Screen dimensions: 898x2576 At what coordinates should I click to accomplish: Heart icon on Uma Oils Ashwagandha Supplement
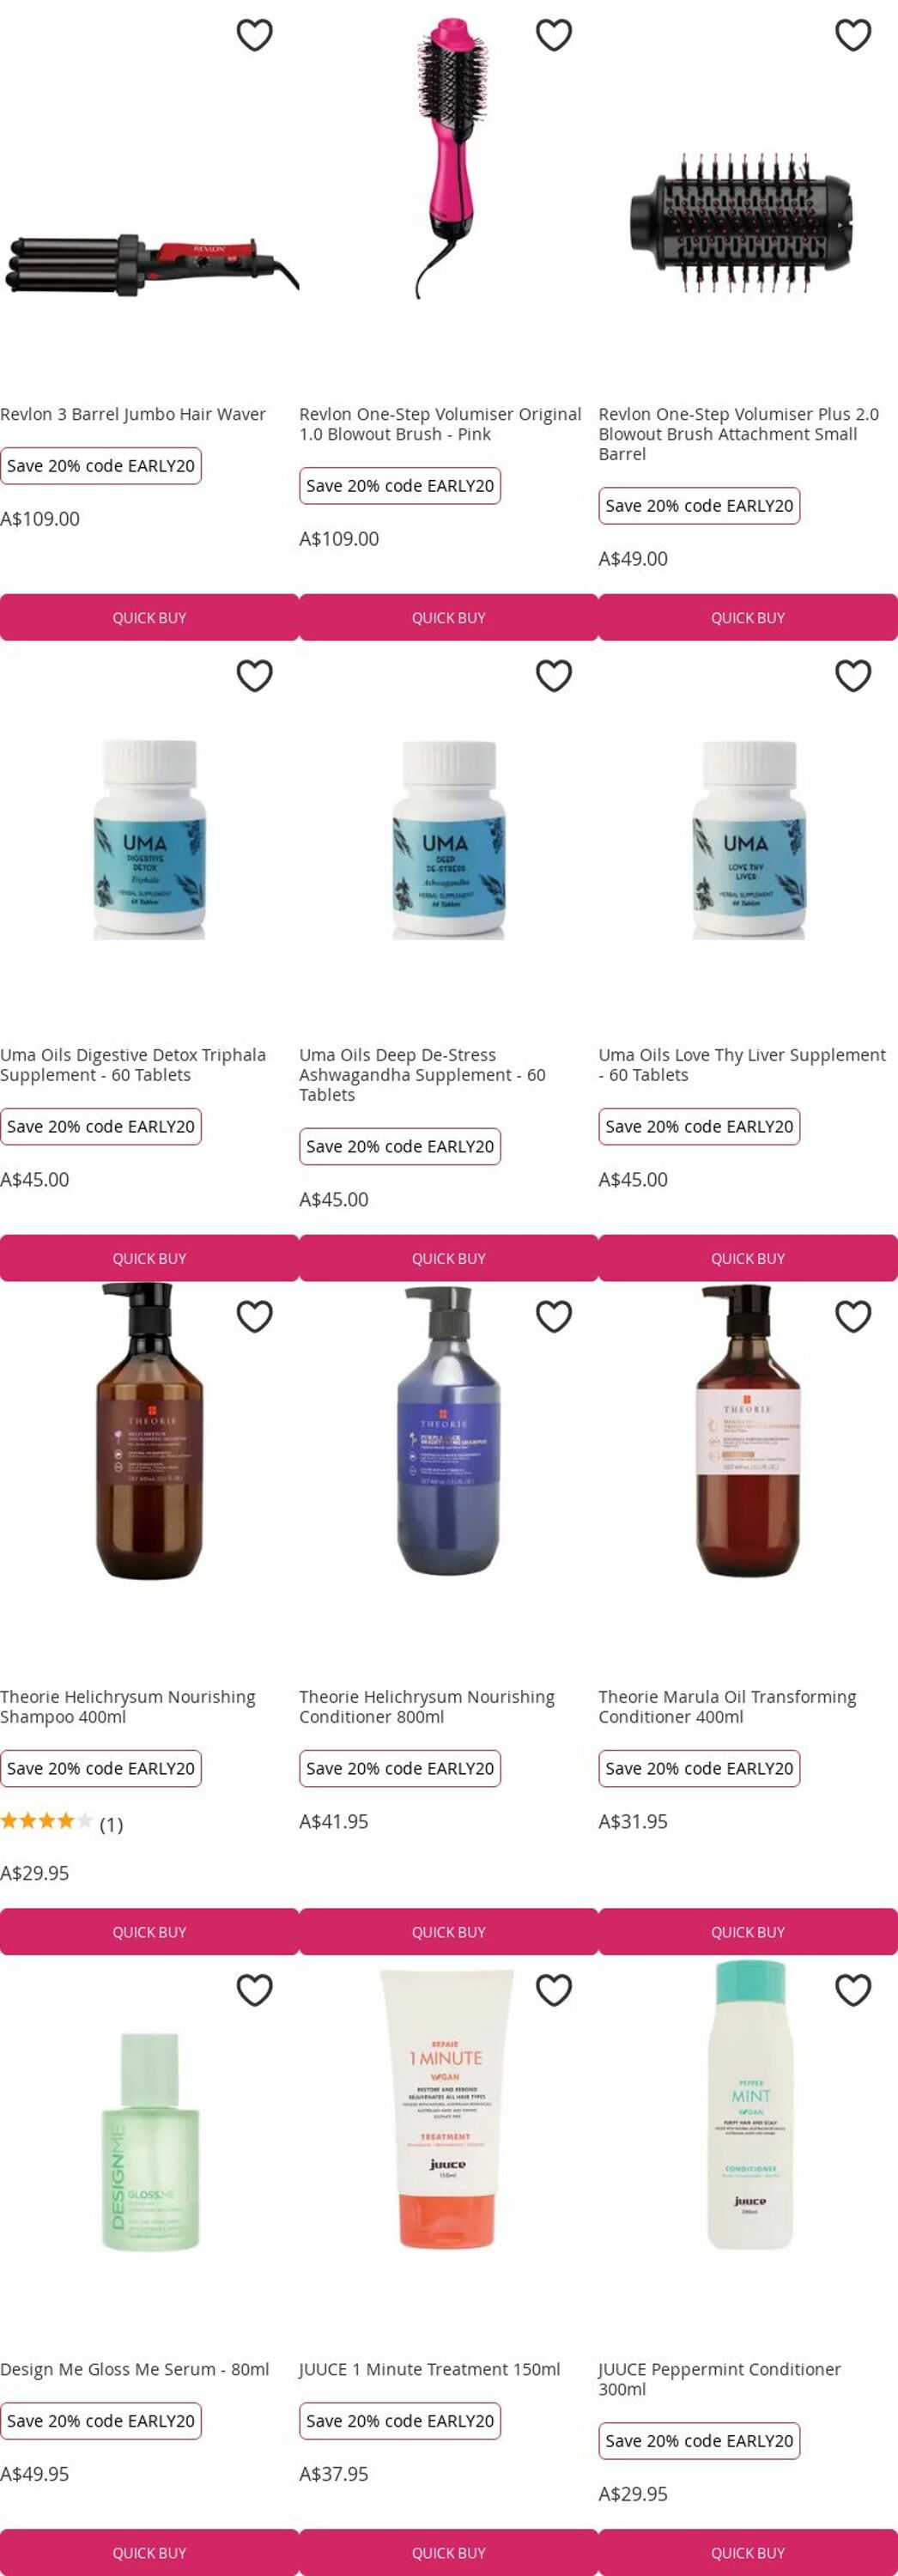coord(553,676)
